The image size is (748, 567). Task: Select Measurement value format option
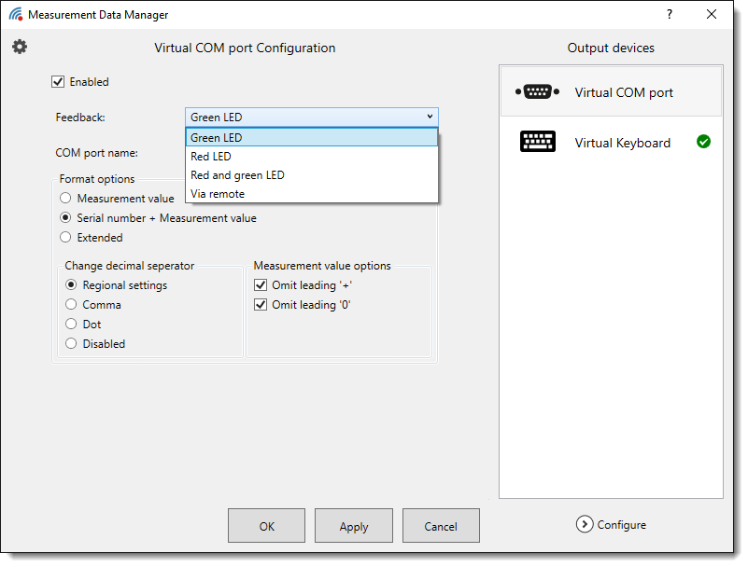tap(65, 199)
